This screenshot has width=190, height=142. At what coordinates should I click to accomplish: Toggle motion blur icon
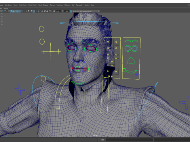tap(31, 11)
